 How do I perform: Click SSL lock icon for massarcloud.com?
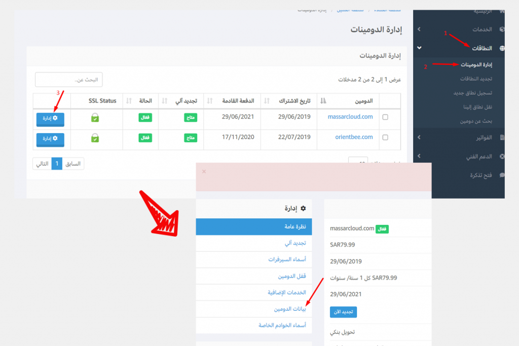[x=95, y=118]
